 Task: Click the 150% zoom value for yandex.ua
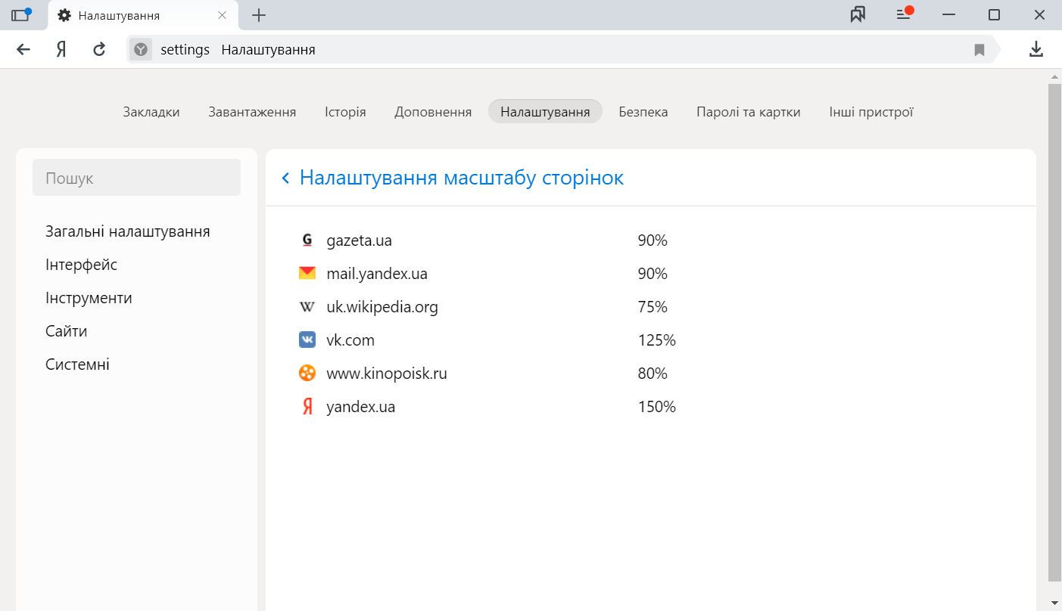[x=656, y=407]
